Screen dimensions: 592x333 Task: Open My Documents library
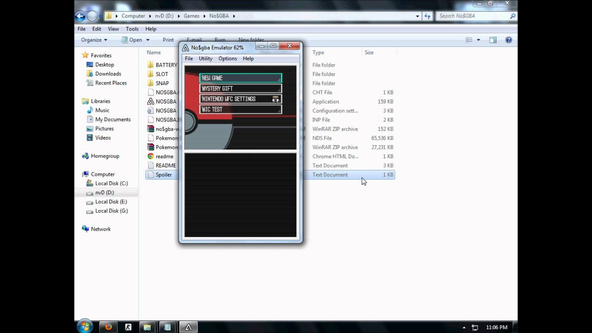[113, 119]
